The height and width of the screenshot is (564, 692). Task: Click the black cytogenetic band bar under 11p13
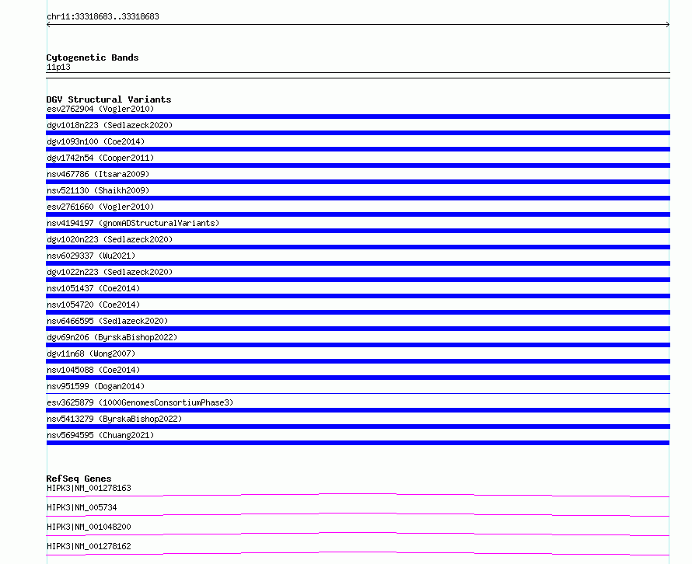pyautogui.click(x=358, y=75)
